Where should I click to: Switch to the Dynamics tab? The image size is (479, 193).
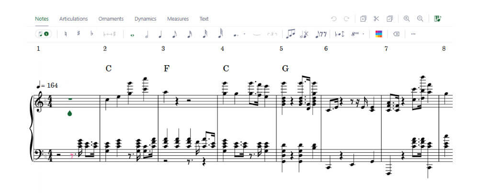[x=146, y=19]
